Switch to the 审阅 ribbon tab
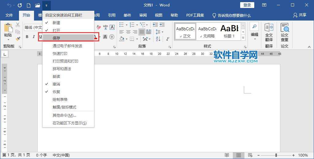Screen dimensions: 314x159 point(143,15)
